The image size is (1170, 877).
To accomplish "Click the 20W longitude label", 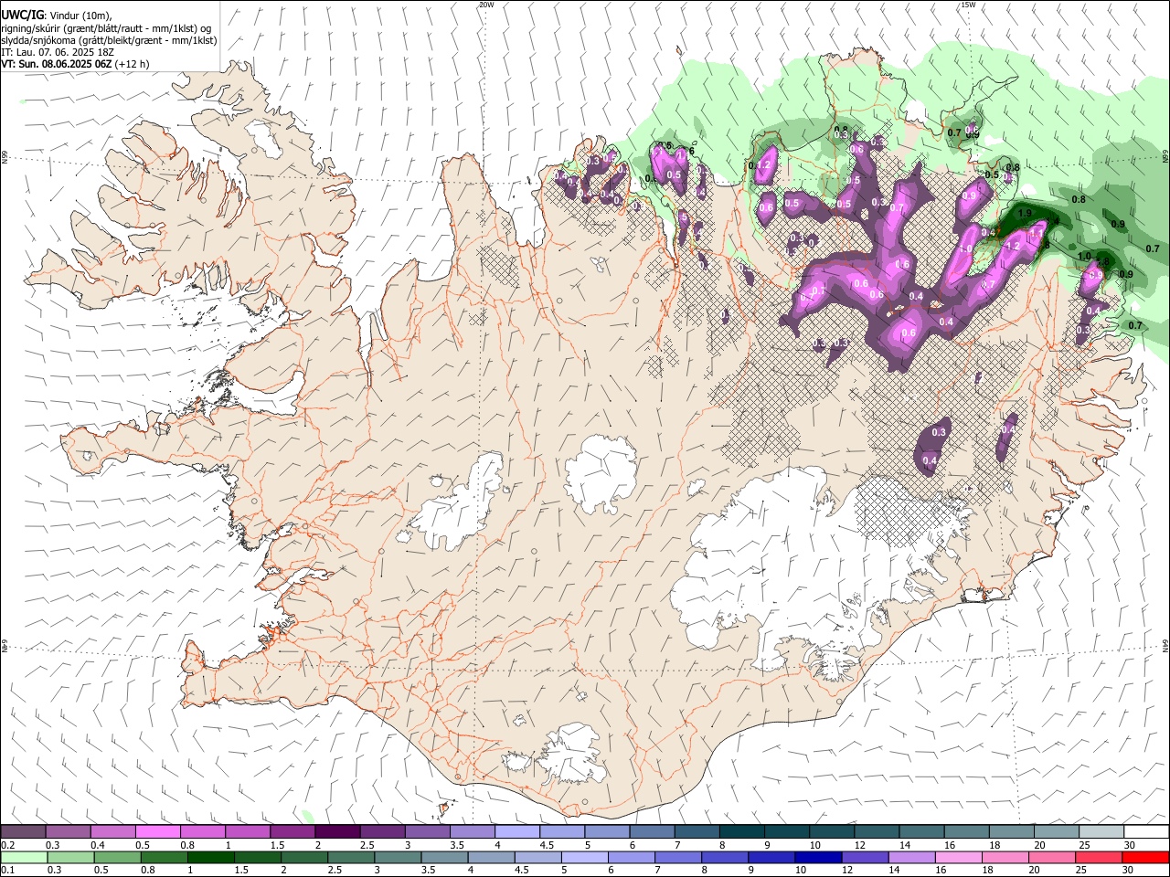I will 486,5.
